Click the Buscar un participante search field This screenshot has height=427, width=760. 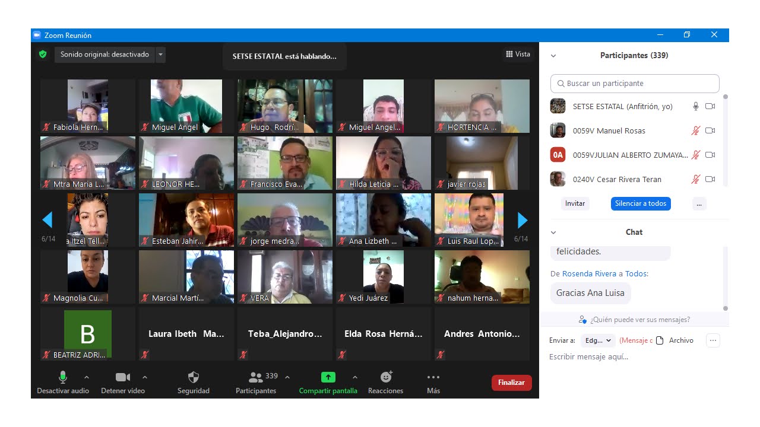click(x=635, y=84)
